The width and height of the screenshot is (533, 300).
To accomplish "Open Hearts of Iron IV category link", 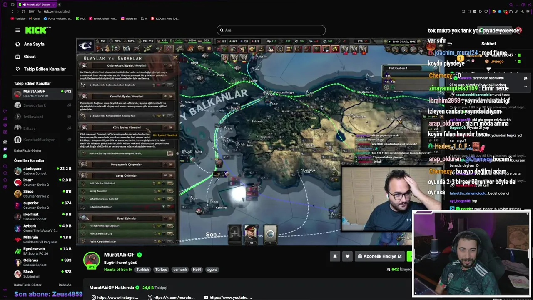I will point(118,270).
